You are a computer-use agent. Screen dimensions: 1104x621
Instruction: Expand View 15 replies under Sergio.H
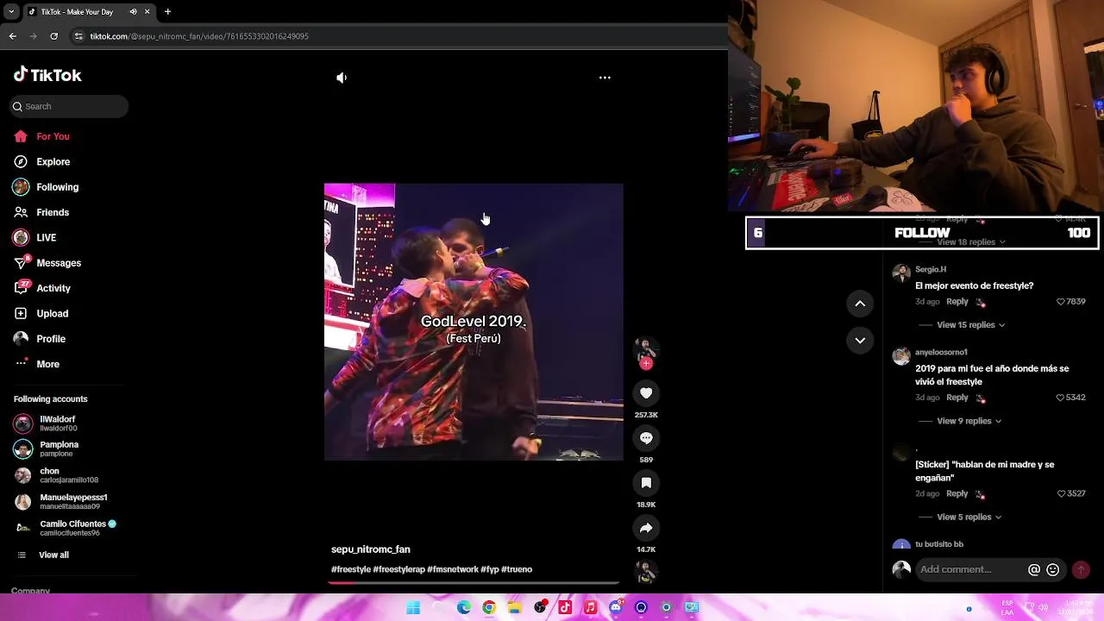970,325
